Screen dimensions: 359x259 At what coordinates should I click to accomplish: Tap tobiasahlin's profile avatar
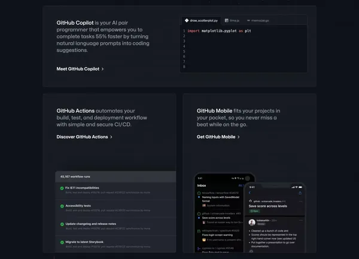coord(252,222)
